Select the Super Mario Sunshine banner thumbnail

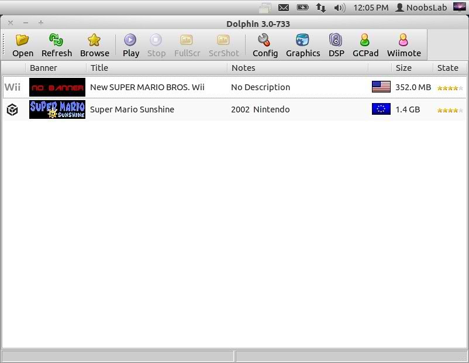[57, 109]
